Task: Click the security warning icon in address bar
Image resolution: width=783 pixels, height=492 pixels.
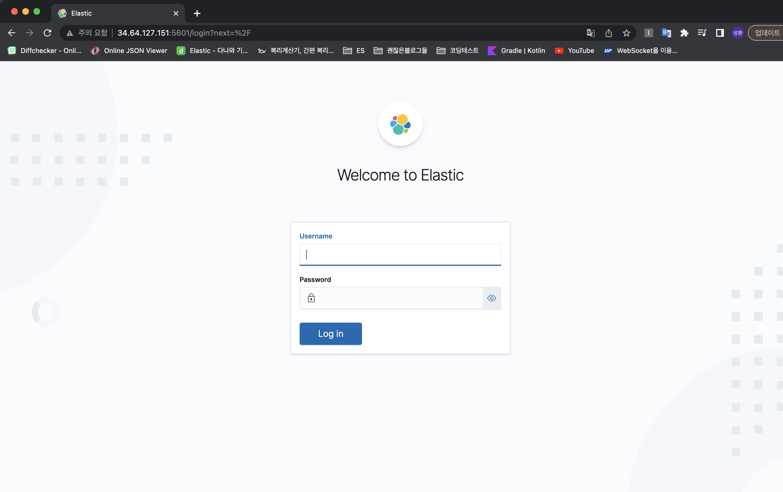Action: tap(70, 33)
